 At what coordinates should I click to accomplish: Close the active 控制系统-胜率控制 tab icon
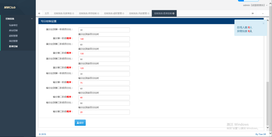pos(173,13)
